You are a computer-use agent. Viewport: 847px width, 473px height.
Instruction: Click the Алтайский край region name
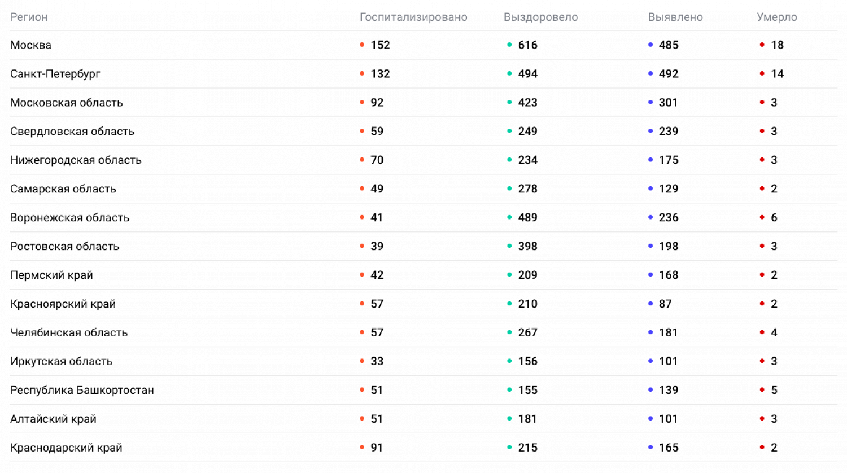pyautogui.click(x=53, y=419)
